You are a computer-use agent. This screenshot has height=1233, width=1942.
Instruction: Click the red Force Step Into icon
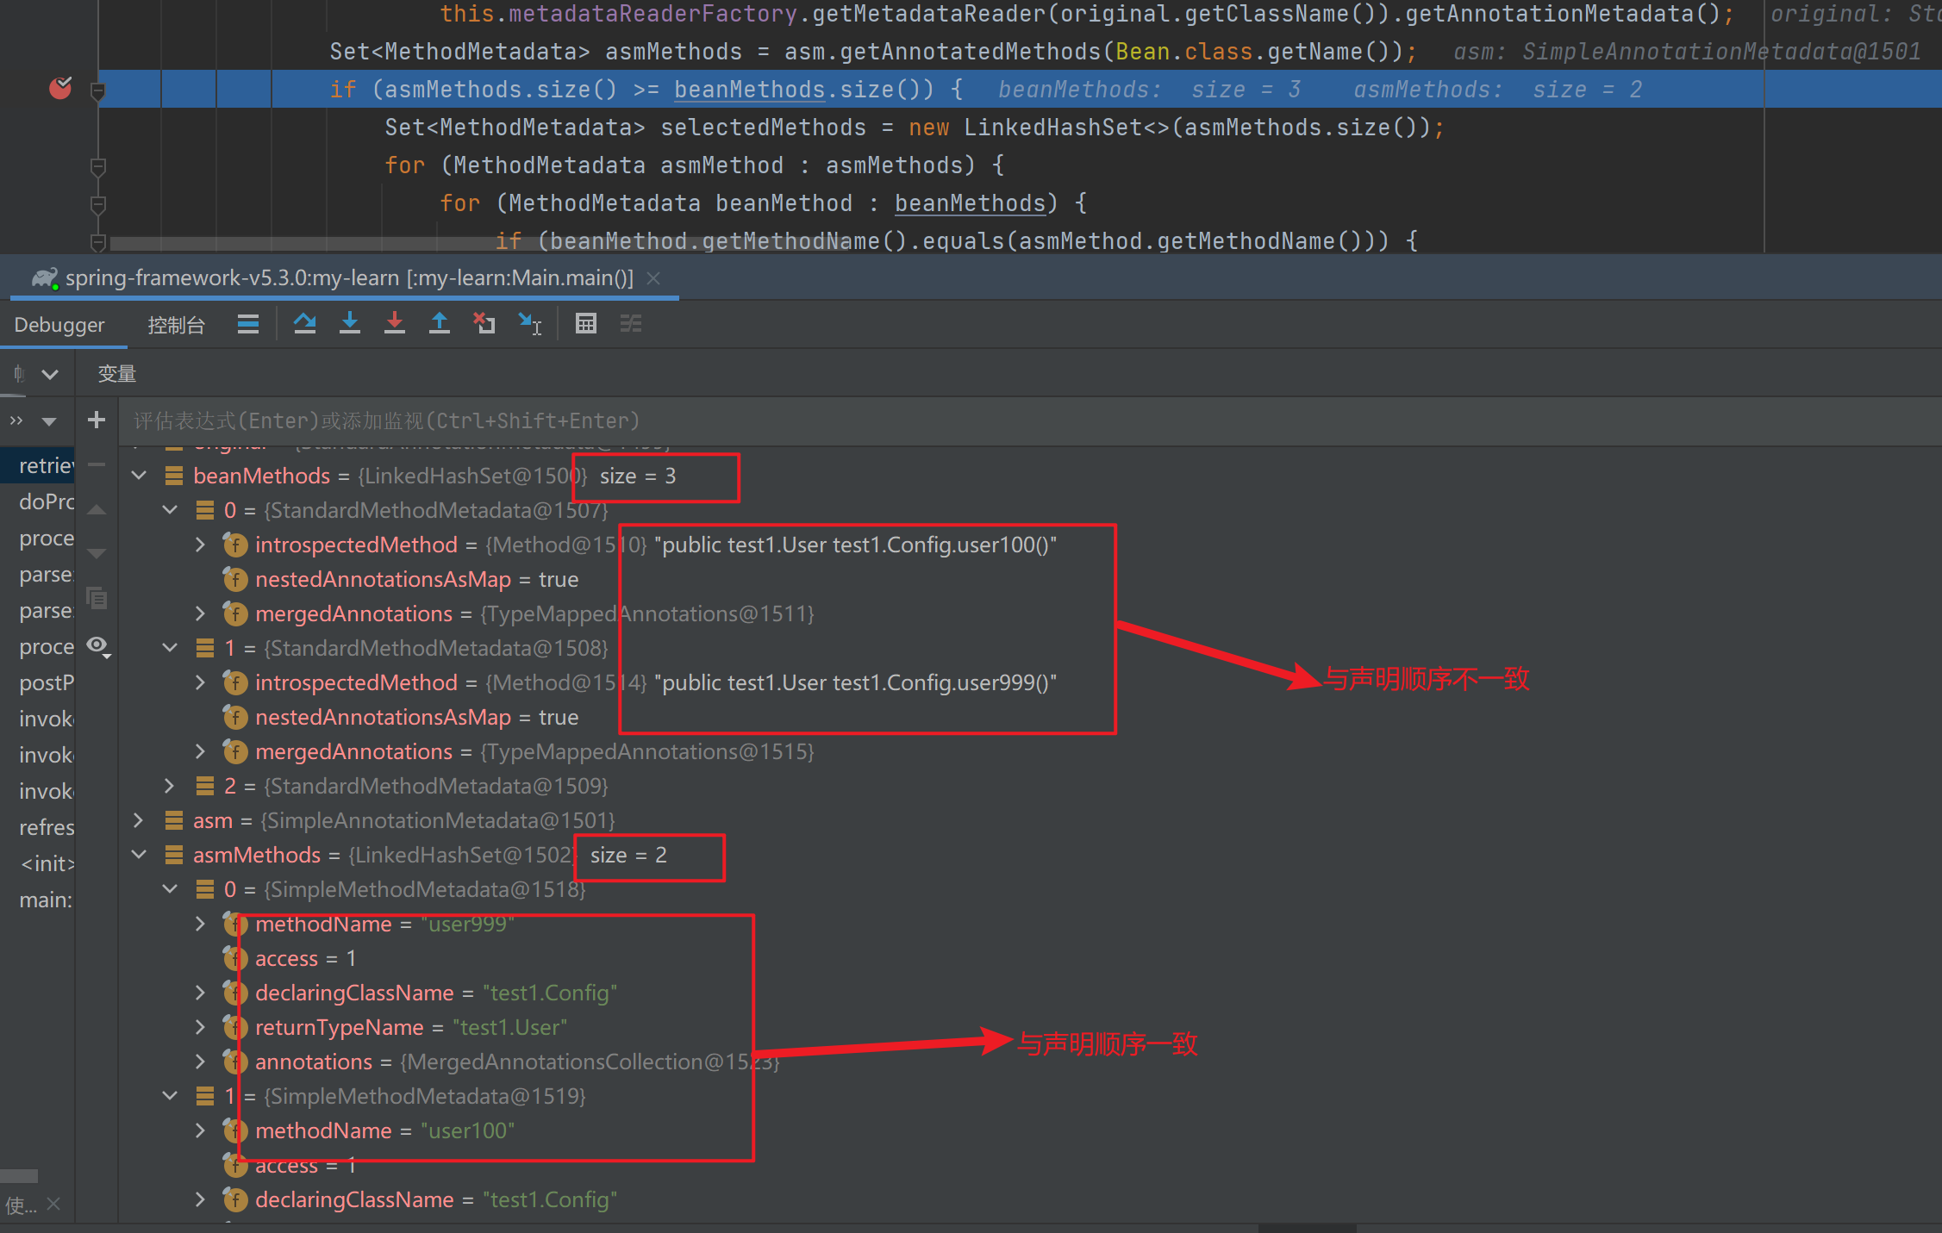[x=395, y=324]
